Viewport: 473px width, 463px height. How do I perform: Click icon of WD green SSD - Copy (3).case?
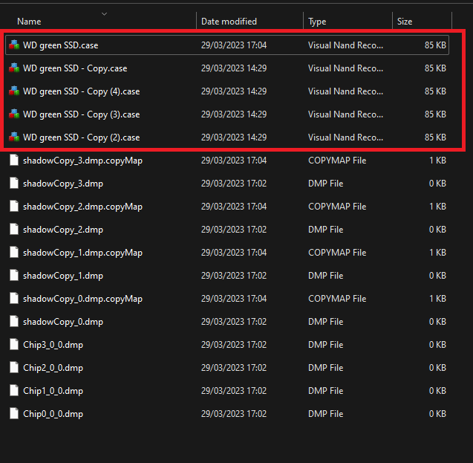[14, 114]
